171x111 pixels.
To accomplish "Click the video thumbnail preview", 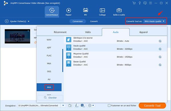I will pos(17,36).
